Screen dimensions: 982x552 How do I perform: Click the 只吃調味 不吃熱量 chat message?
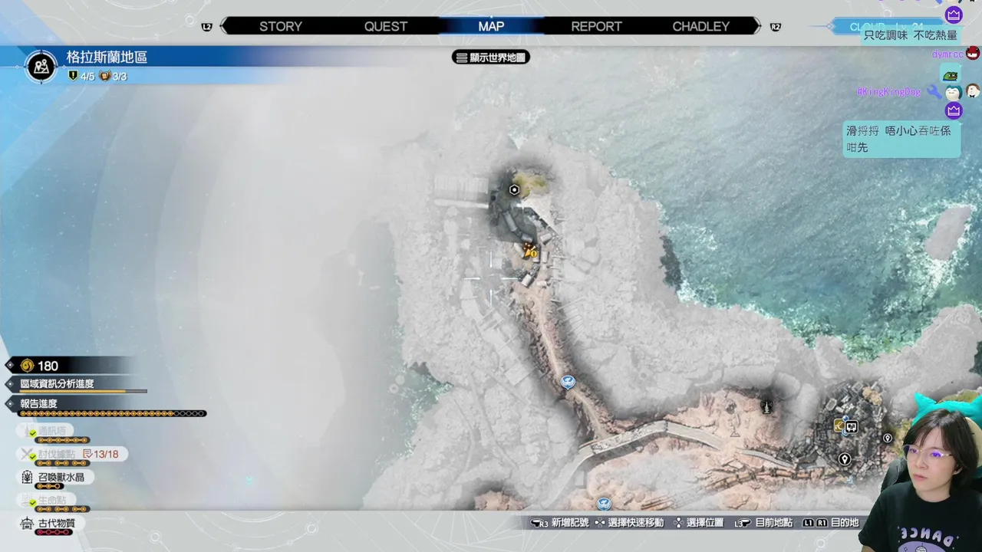(x=911, y=35)
